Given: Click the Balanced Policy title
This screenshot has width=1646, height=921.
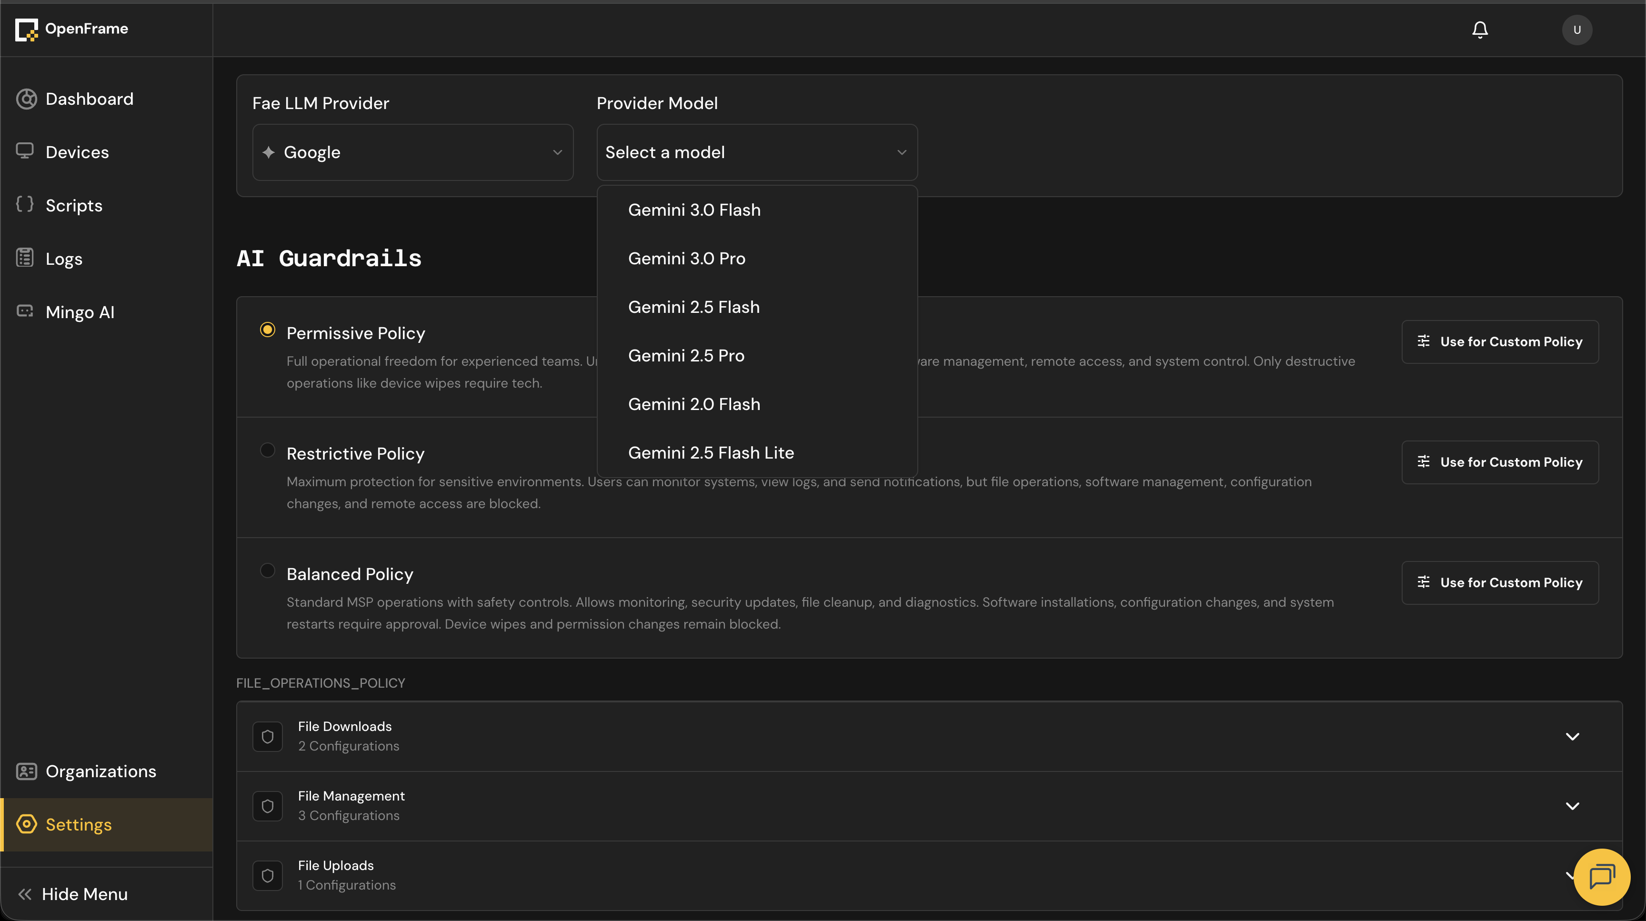Looking at the screenshot, I should [350, 574].
